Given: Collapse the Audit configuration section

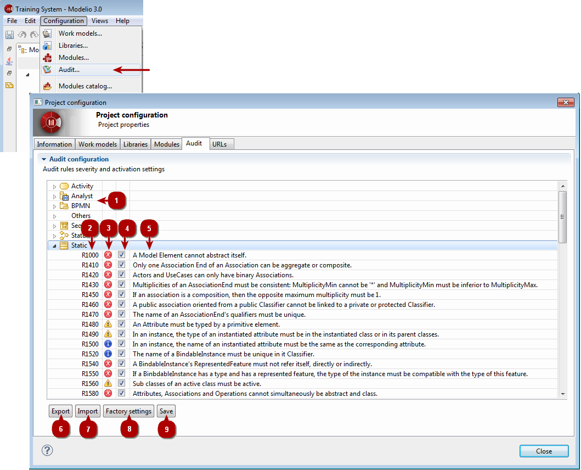Looking at the screenshot, I should pos(44,159).
